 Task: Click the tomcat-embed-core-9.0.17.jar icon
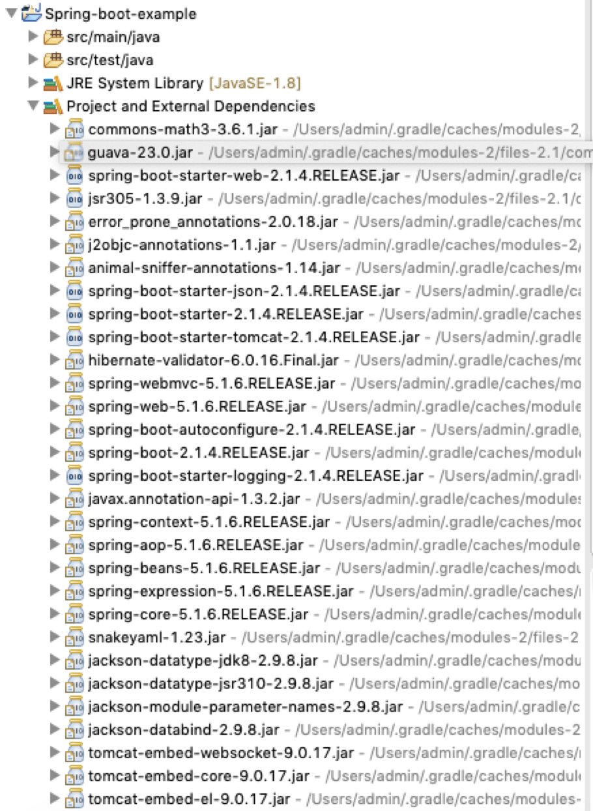click(74, 776)
